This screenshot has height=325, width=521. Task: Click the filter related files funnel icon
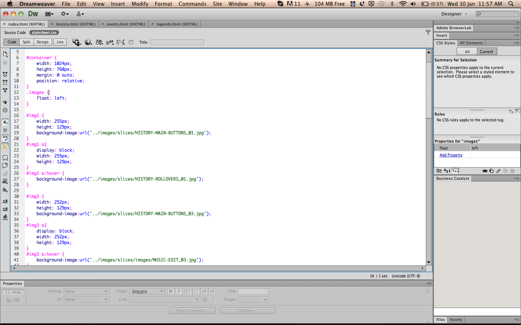[428, 32]
